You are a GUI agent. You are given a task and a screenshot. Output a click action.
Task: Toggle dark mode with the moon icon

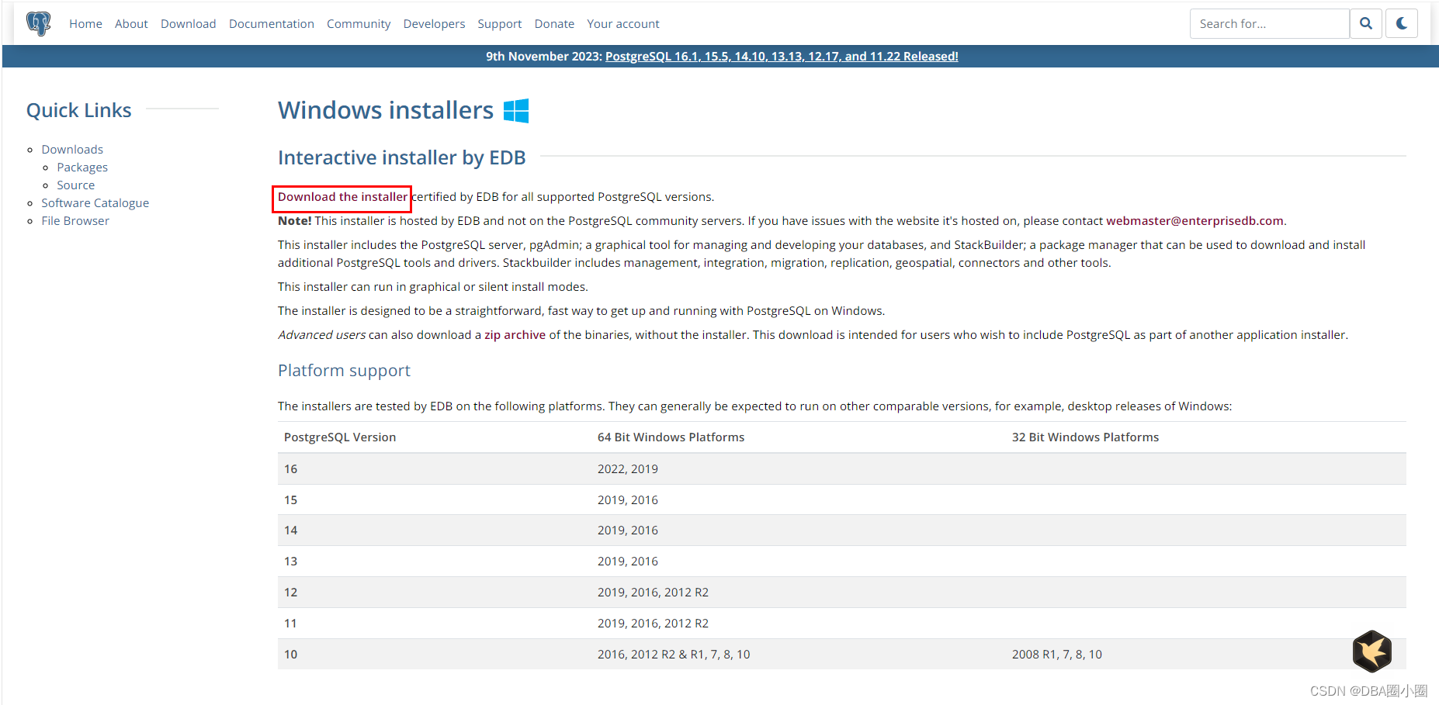[x=1402, y=23]
